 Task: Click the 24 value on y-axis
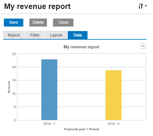14,67
